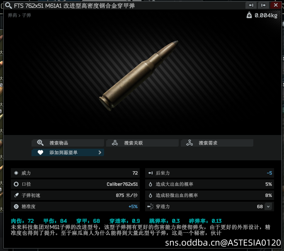Click the heart icon on wishlist button

(40, 152)
